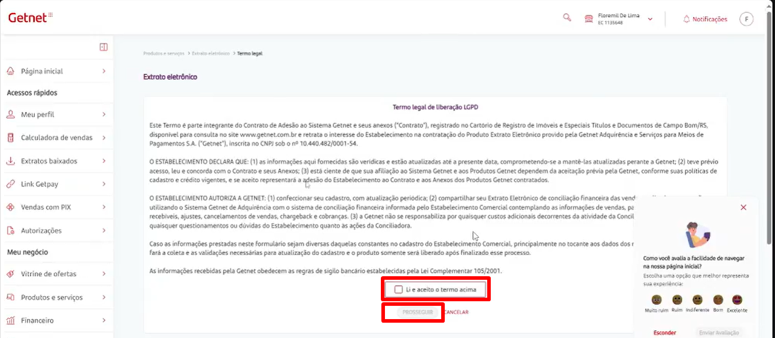Open the user avatar F
Image resolution: width=775 pixels, height=338 pixels.
pos(746,19)
